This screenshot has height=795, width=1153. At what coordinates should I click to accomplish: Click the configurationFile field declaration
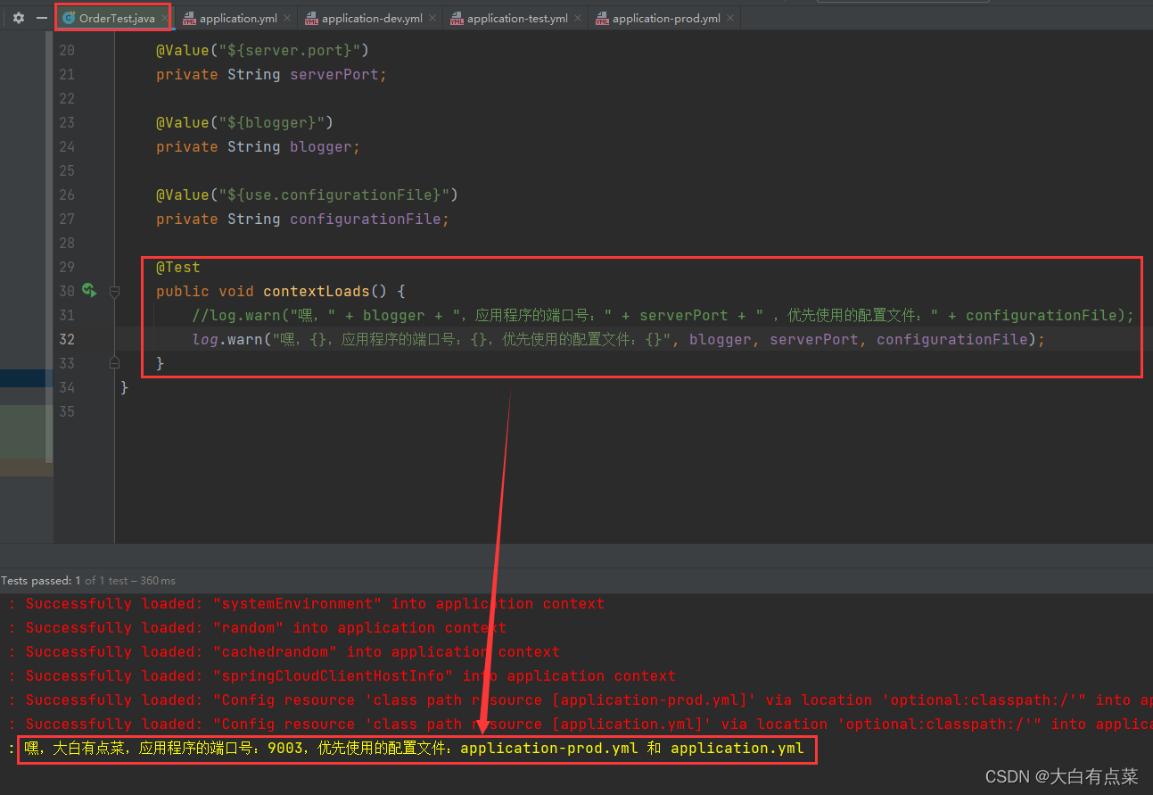(302, 219)
